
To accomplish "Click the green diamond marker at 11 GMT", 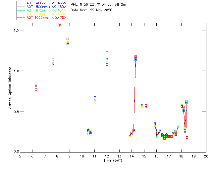I will coord(95,100).
